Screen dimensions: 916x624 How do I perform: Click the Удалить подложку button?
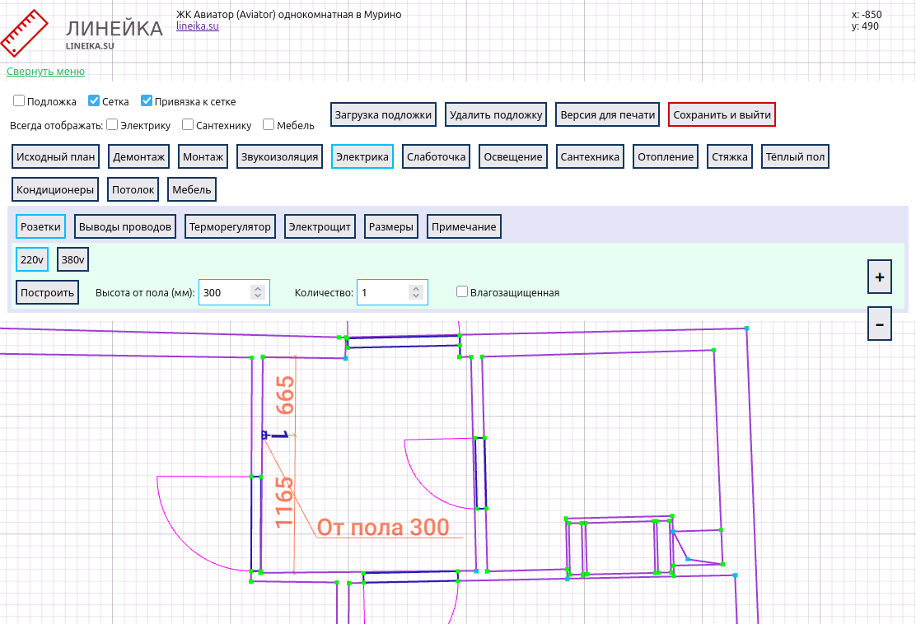[496, 114]
